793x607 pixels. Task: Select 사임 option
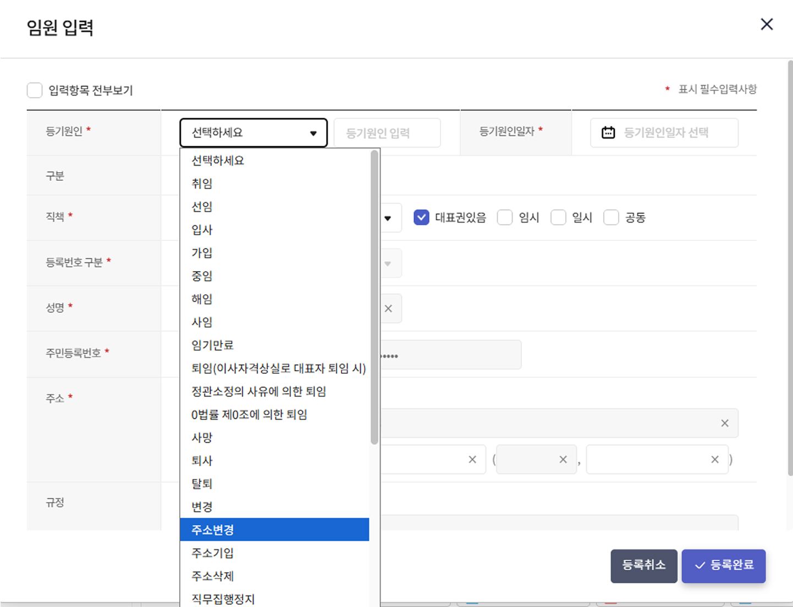274,322
